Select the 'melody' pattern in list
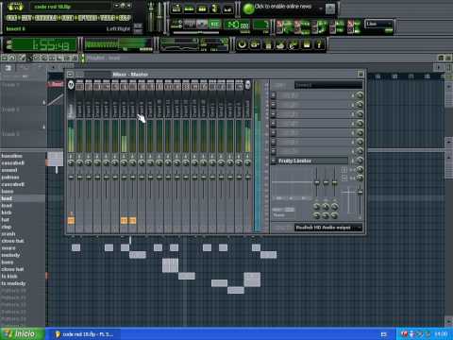This screenshot has height=340, width=453. coord(10,255)
